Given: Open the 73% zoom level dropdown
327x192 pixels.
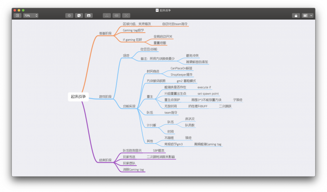Looking at the screenshot, I should (31, 15).
